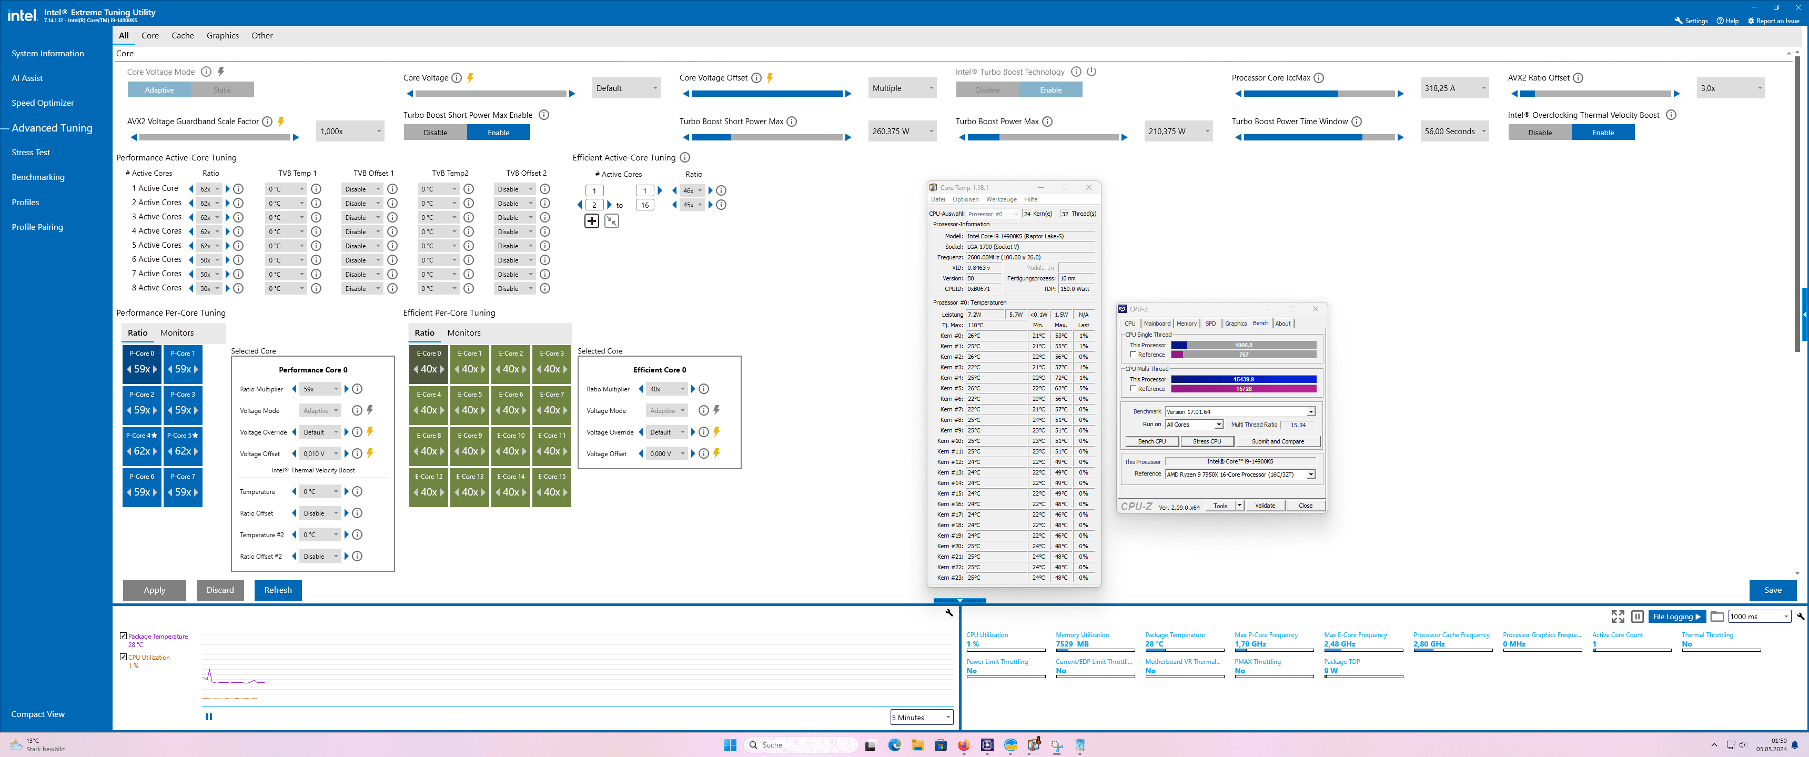Click the Apply button
1809x757 pixels.
pyautogui.click(x=155, y=590)
